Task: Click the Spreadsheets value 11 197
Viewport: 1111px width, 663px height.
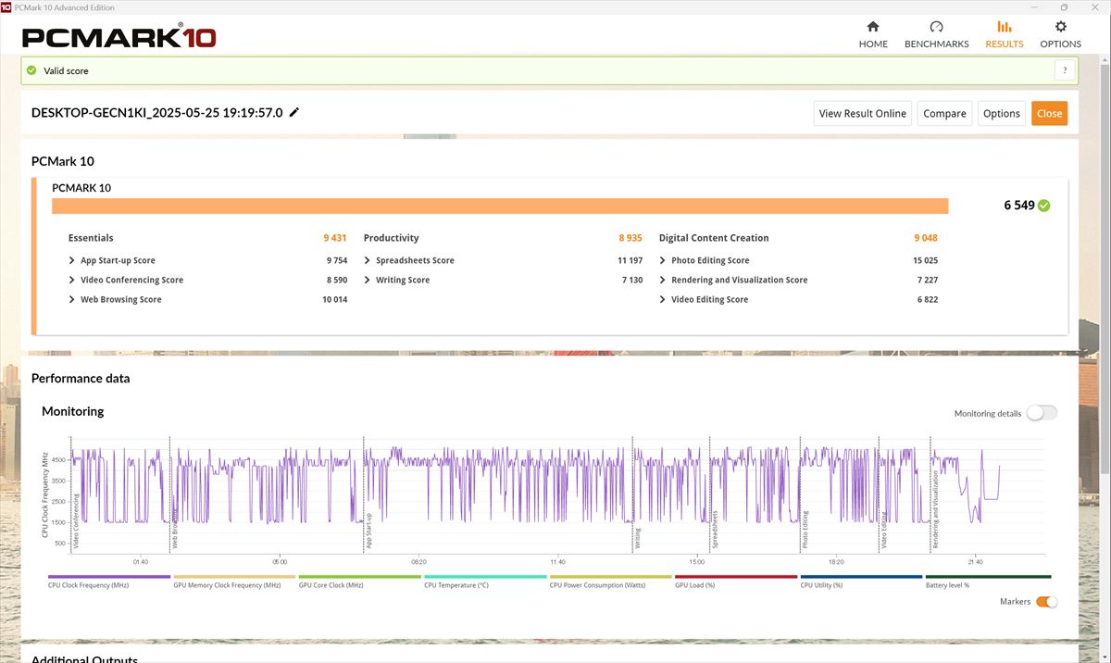Action: (x=630, y=260)
